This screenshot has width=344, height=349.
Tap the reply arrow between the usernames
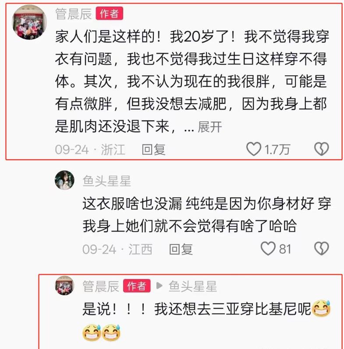point(159,286)
